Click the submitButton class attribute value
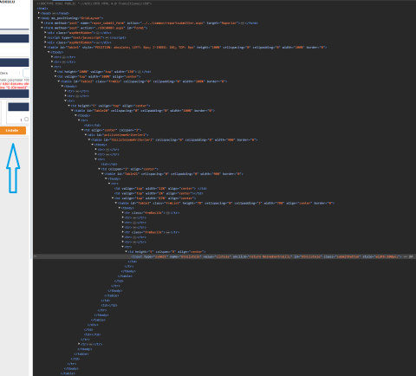Viewport: 416px width, 376px height. tap(348, 256)
